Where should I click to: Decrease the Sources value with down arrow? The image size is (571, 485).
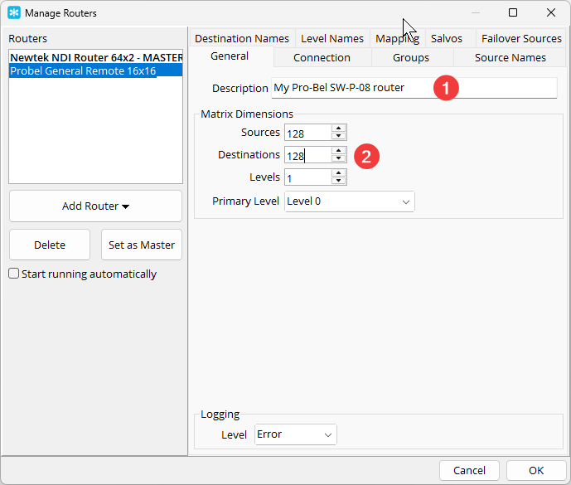click(x=339, y=136)
